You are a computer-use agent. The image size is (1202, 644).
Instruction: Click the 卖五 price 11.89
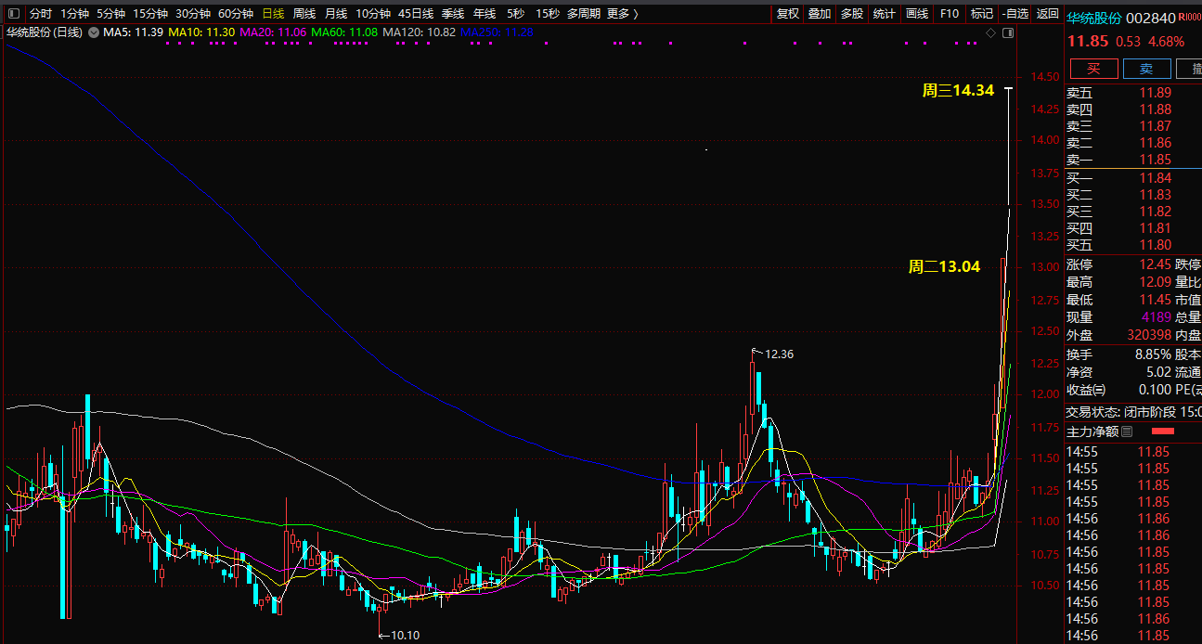(1156, 93)
